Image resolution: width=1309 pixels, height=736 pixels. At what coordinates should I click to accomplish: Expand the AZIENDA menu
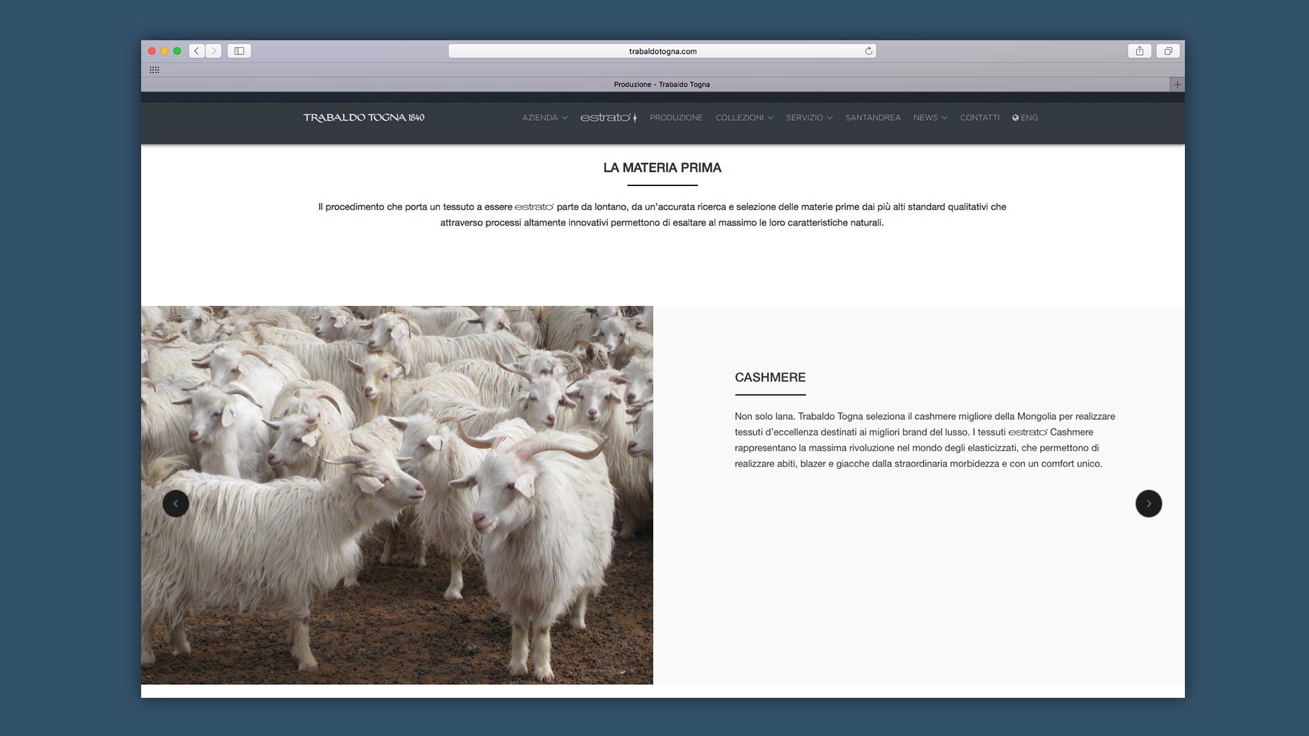[x=545, y=118]
